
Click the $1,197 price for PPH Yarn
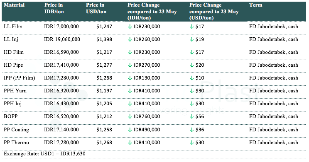coord(104,91)
